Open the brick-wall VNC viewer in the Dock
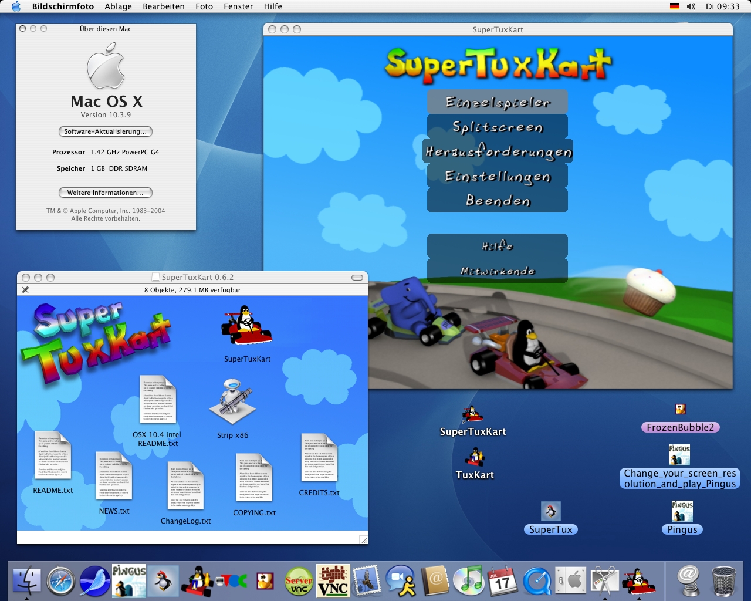This screenshot has height=601, width=751. pyautogui.click(x=333, y=580)
